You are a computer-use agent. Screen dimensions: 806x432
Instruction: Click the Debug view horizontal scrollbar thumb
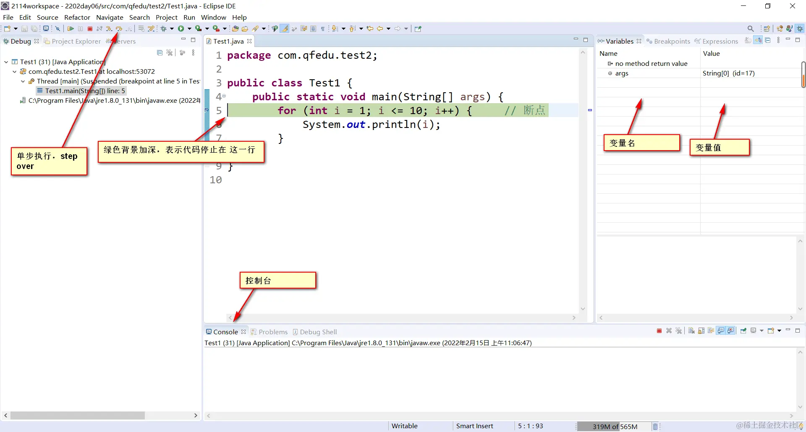78,415
